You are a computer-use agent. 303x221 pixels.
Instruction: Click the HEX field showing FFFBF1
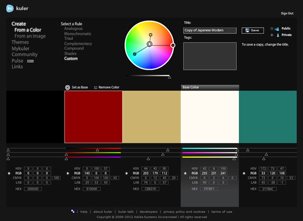[x=209, y=189]
